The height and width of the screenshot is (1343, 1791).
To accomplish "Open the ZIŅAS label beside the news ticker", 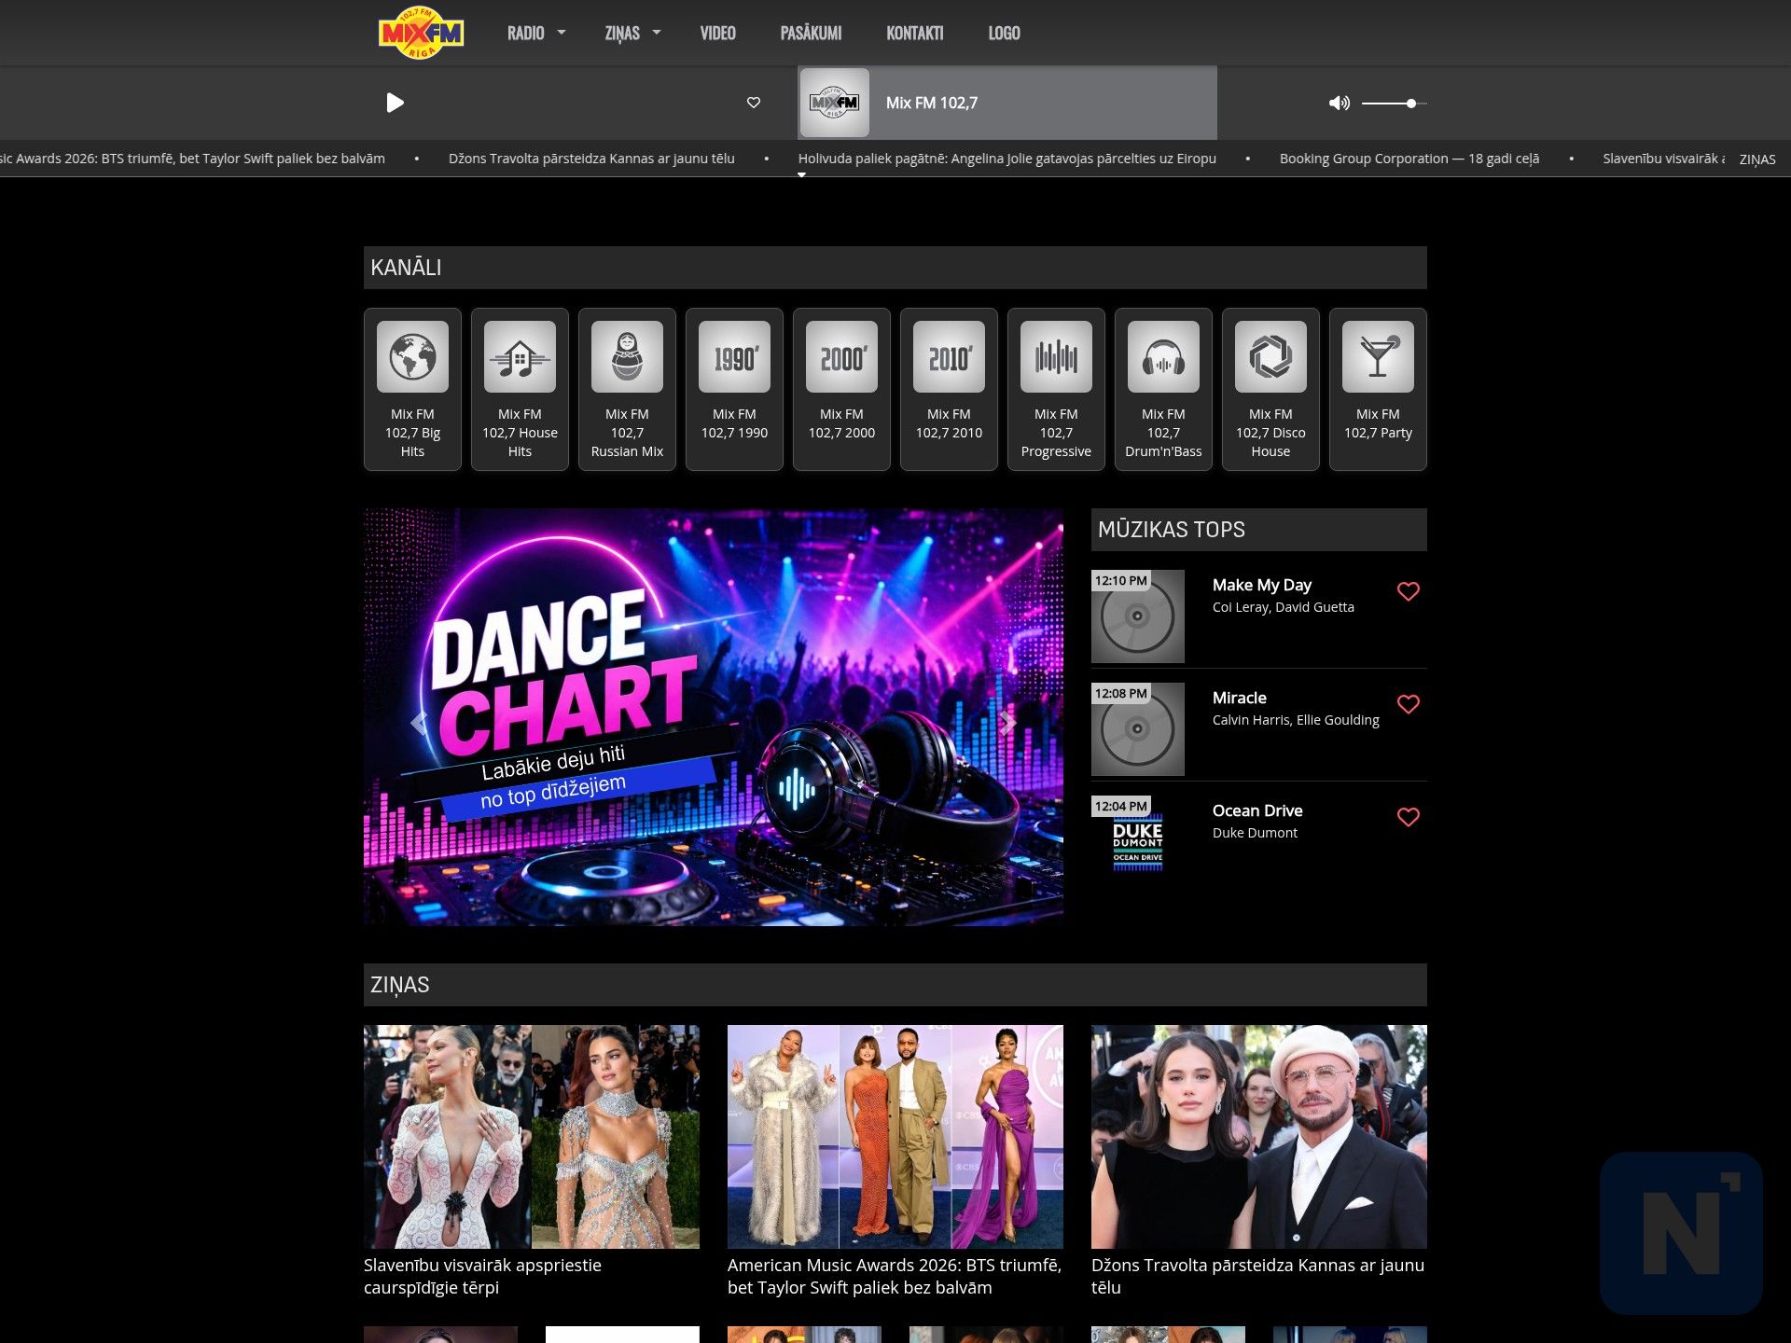I will click(x=1757, y=159).
